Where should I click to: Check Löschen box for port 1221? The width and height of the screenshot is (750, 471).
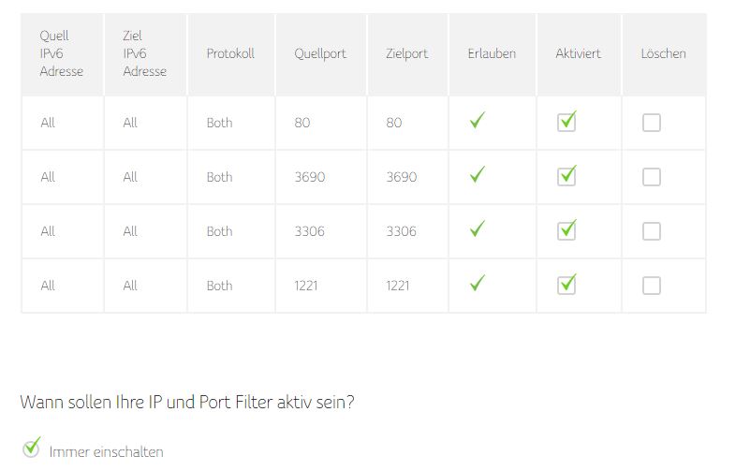coord(652,286)
